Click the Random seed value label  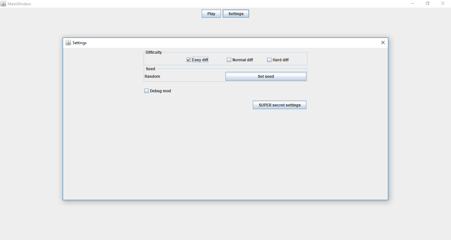tap(152, 76)
